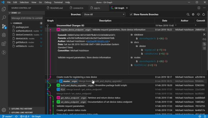Collapse the DEMO git repository section
The height and width of the screenshot is (118, 208).
click(x=27, y=13)
